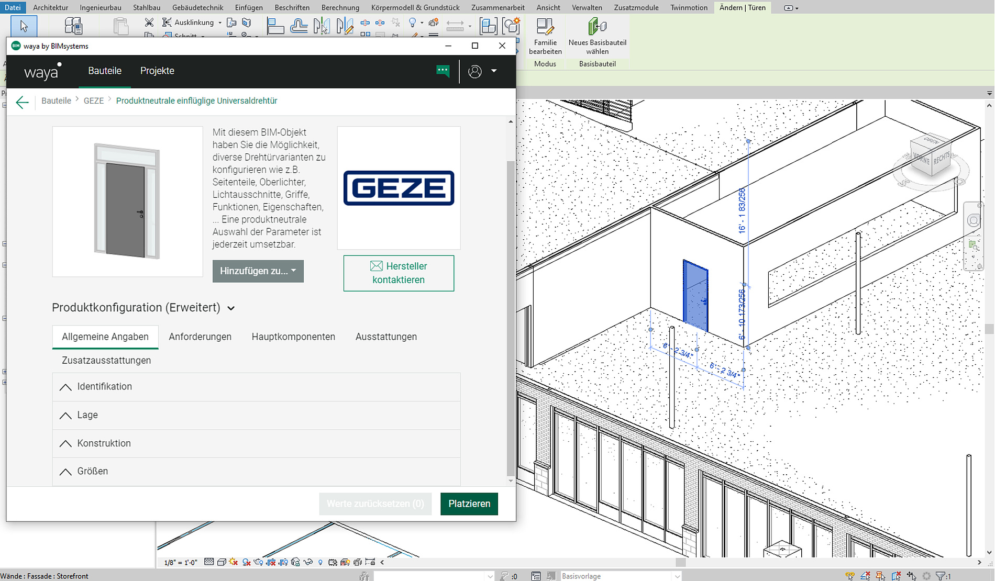The height and width of the screenshot is (581, 995).
Task: Open the type properties icon in ribbon
Action: click(73, 26)
